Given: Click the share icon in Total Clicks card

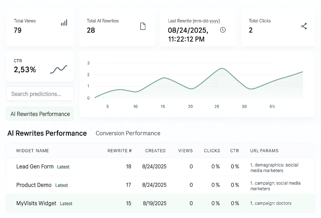Looking at the screenshot, I should coord(304,26).
